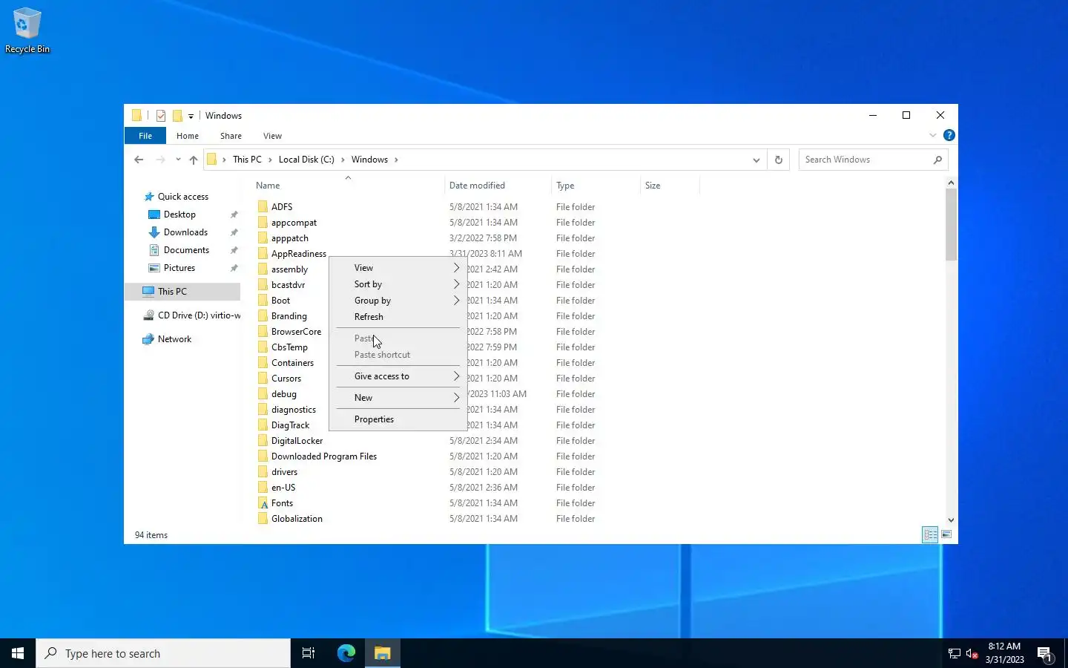Open the notification center icon
Viewport: 1068px width, 668px height.
(x=1045, y=654)
